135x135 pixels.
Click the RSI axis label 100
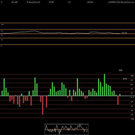coord(2,25)
